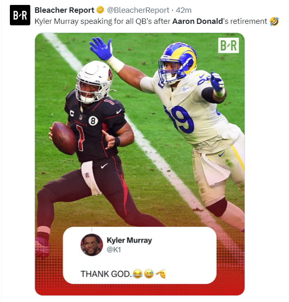The width and height of the screenshot is (289, 302).
Task: Click the football in the photo
Action: [x=63, y=138]
